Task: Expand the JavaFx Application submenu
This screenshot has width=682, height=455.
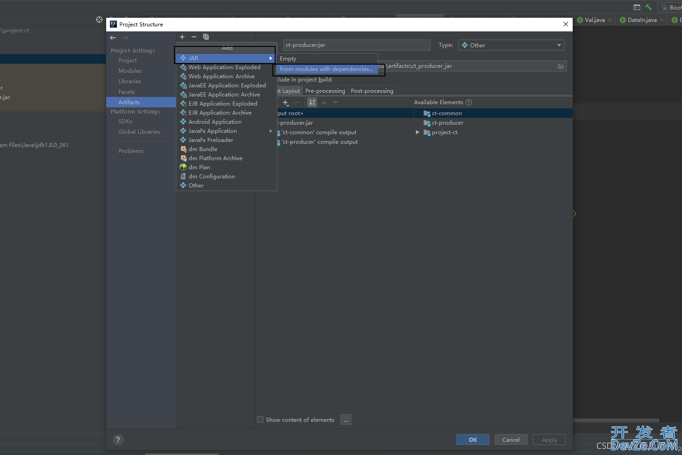Action: pos(226,131)
